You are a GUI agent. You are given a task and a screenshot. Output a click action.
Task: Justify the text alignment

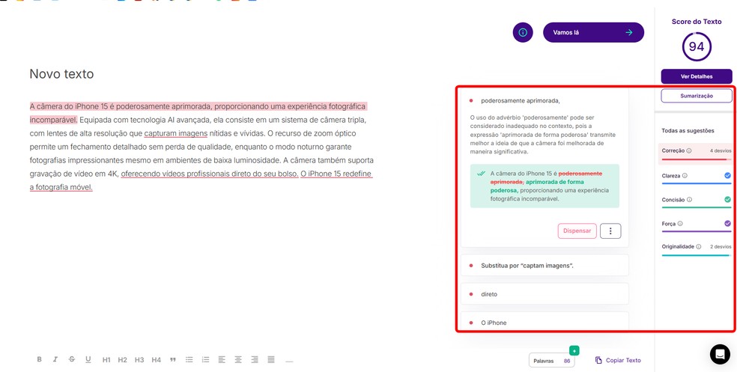[x=271, y=360]
